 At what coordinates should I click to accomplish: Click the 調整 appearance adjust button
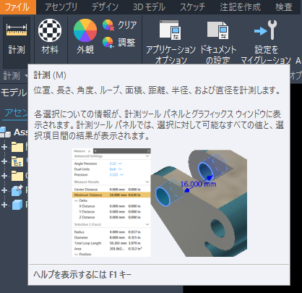119,43
